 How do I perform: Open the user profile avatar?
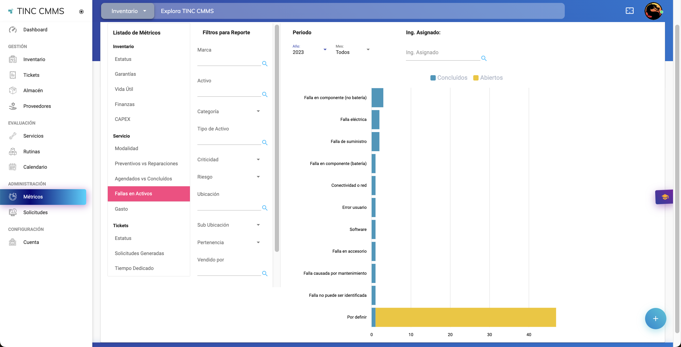click(x=654, y=11)
